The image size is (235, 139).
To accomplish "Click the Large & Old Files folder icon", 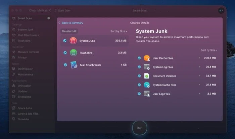I will click(14, 114).
